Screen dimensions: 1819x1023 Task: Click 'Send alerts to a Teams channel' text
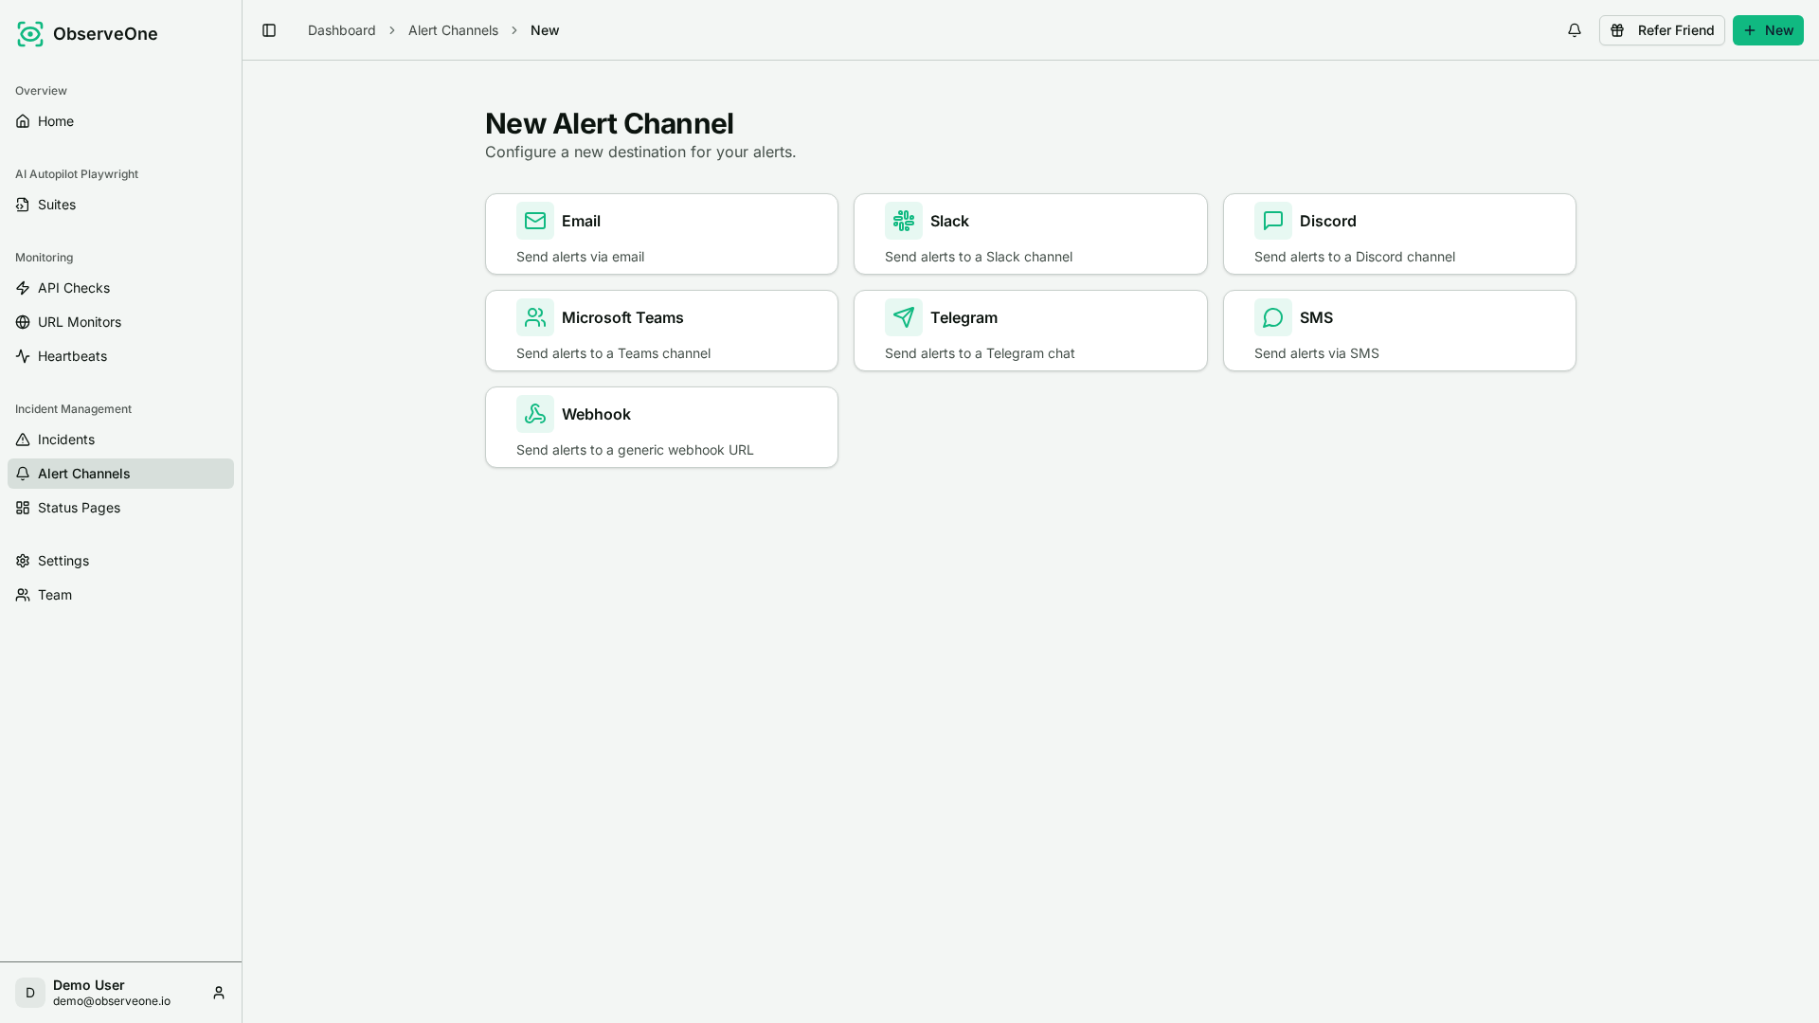(x=613, y=353)
